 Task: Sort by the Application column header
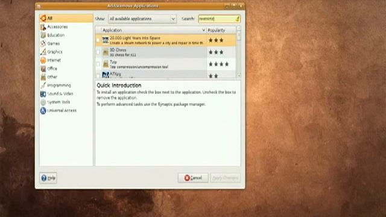[154, 30]
